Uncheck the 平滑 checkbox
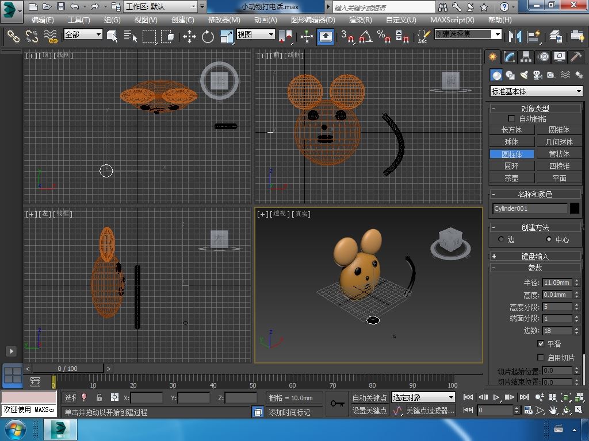This screenshot has height=441, width=589. point(541,343)
